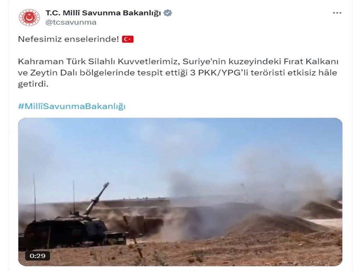Open the @tcsavunma handle

[71, 22]
